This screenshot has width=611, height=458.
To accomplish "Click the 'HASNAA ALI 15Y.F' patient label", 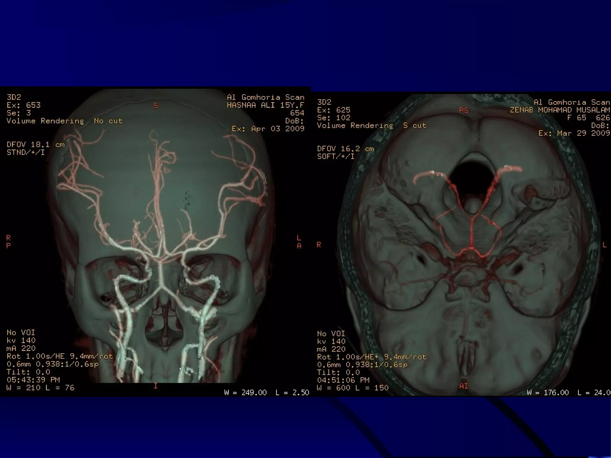I will (265, 105).
